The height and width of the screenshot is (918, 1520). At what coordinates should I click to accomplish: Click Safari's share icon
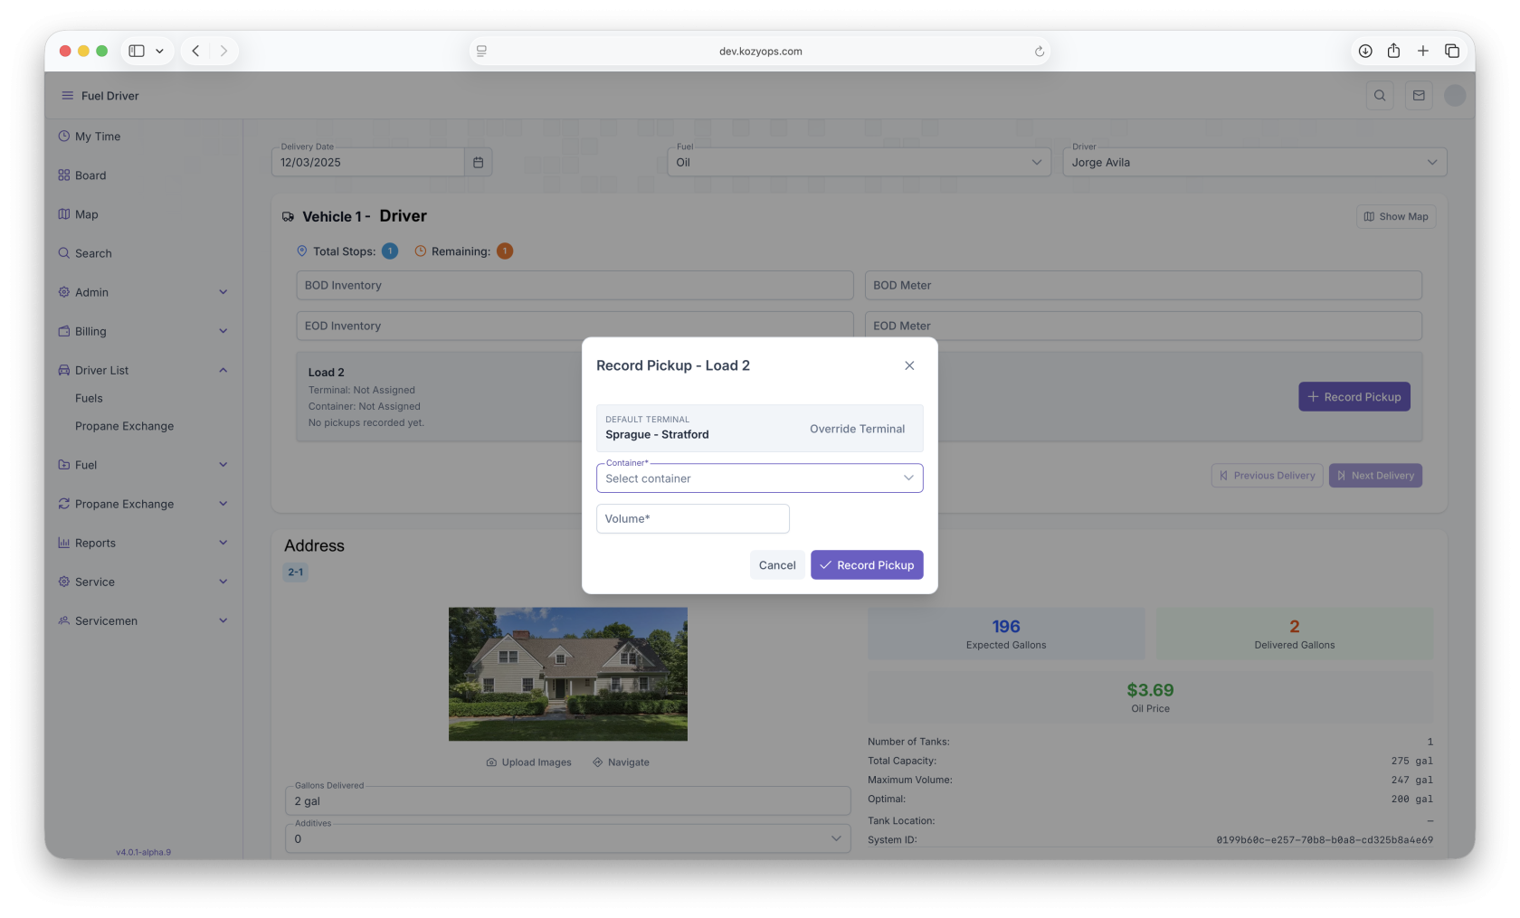pos(1393,52)
